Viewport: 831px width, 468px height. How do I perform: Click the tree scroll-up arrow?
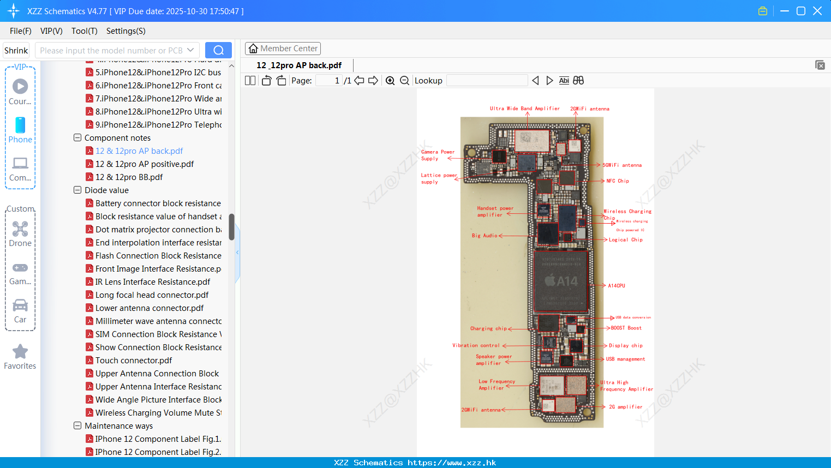click(x=231, y=65)
